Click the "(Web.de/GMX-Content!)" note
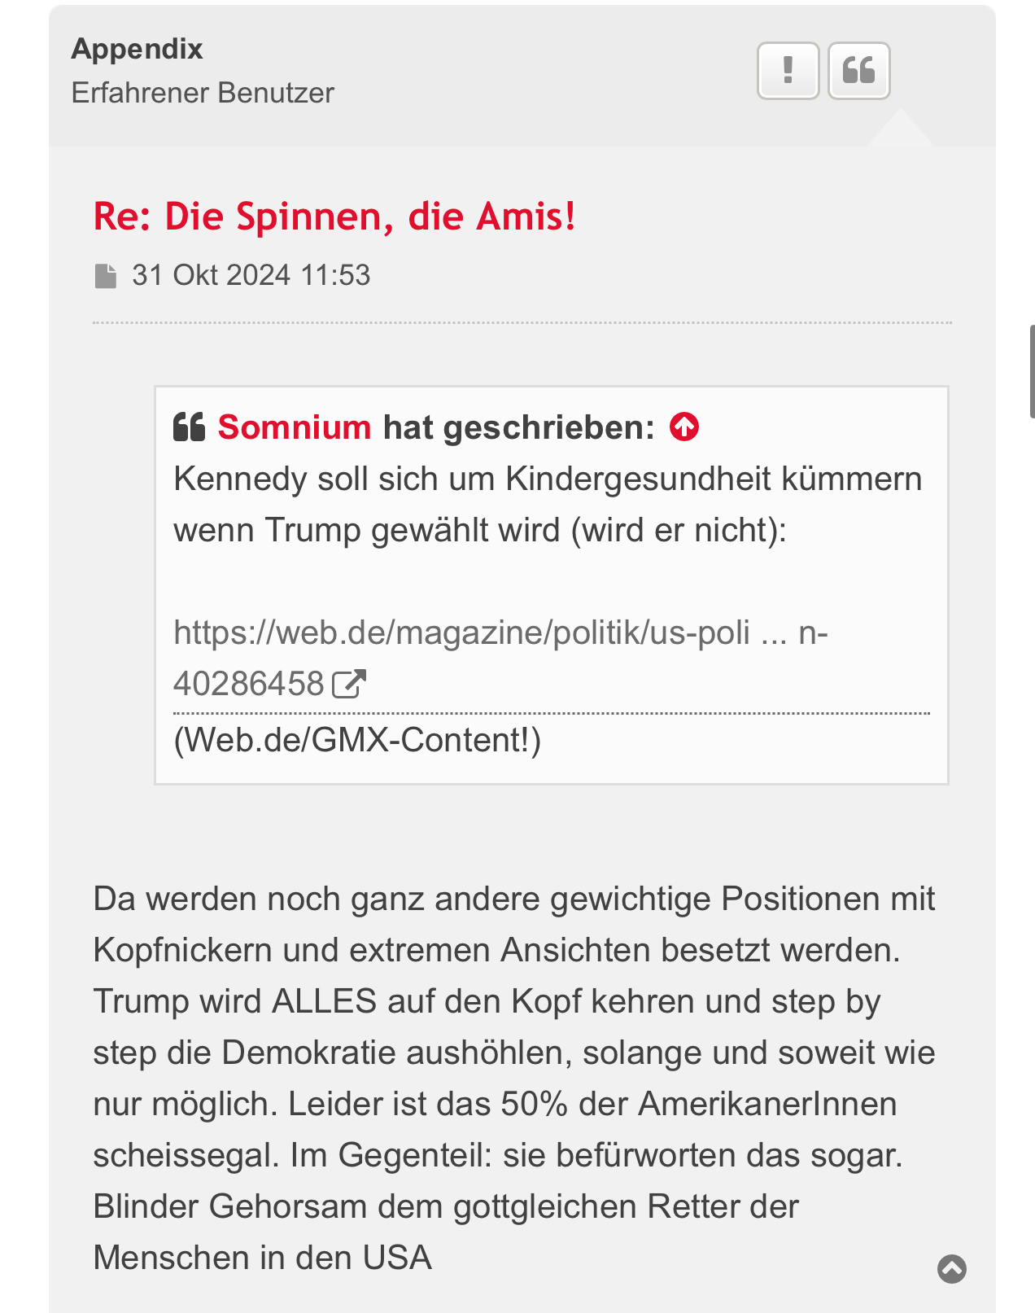The image size is (1035, 1313). tap(357, 740)
